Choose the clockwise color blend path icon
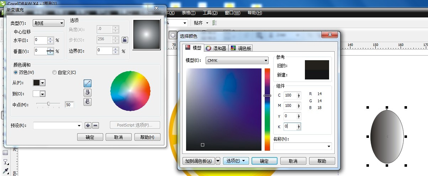Screen dimensions: 428x176 pyautogui.click(x=88, y=102)
